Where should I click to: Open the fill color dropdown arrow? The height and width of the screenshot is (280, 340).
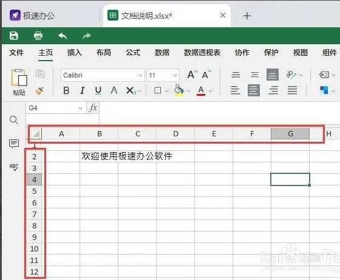(x=188, y=91)
